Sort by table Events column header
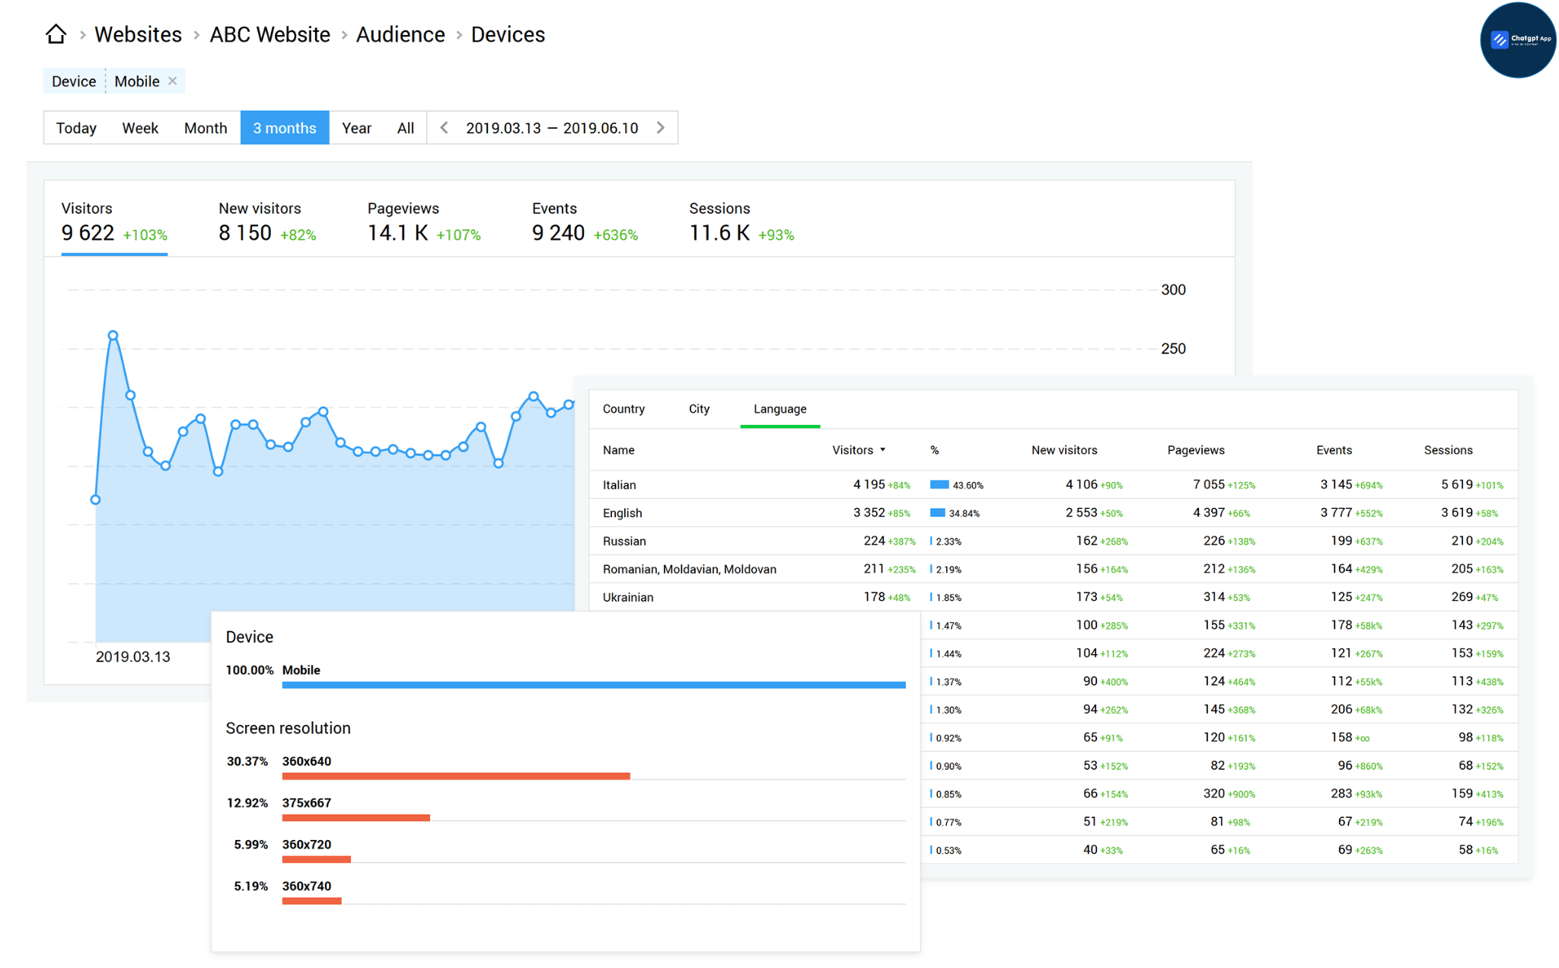 [x=1334, y=450]
